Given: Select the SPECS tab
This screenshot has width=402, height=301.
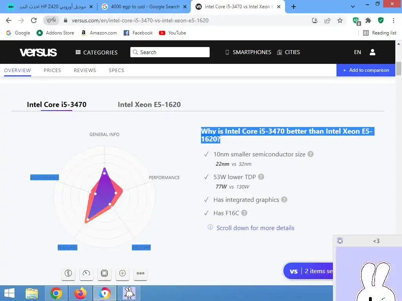Looking at the screenshot, I should (116, 71).
